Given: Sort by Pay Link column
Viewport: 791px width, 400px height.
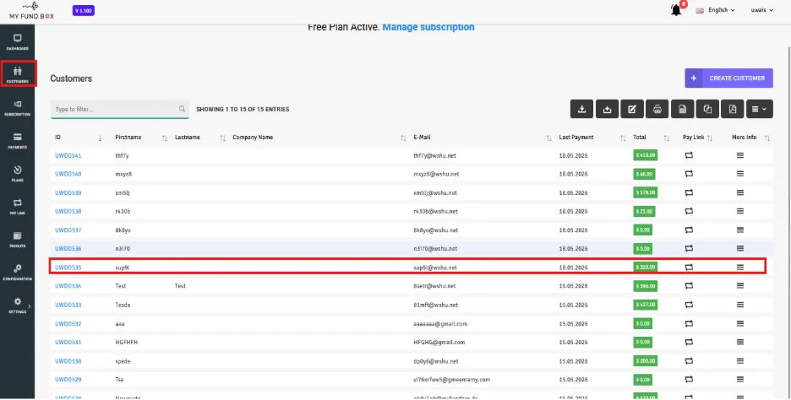Looking at the screenshot, I should point(710,138).
